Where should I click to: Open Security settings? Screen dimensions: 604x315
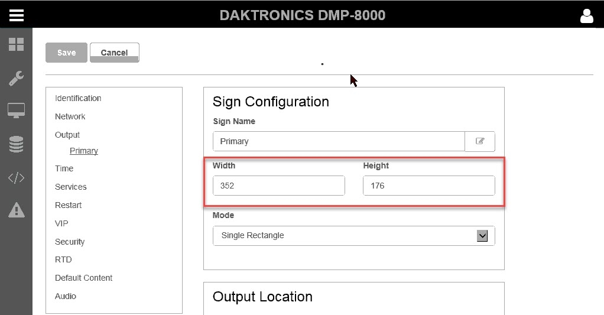pyautogui.click(x=70, y=242)
